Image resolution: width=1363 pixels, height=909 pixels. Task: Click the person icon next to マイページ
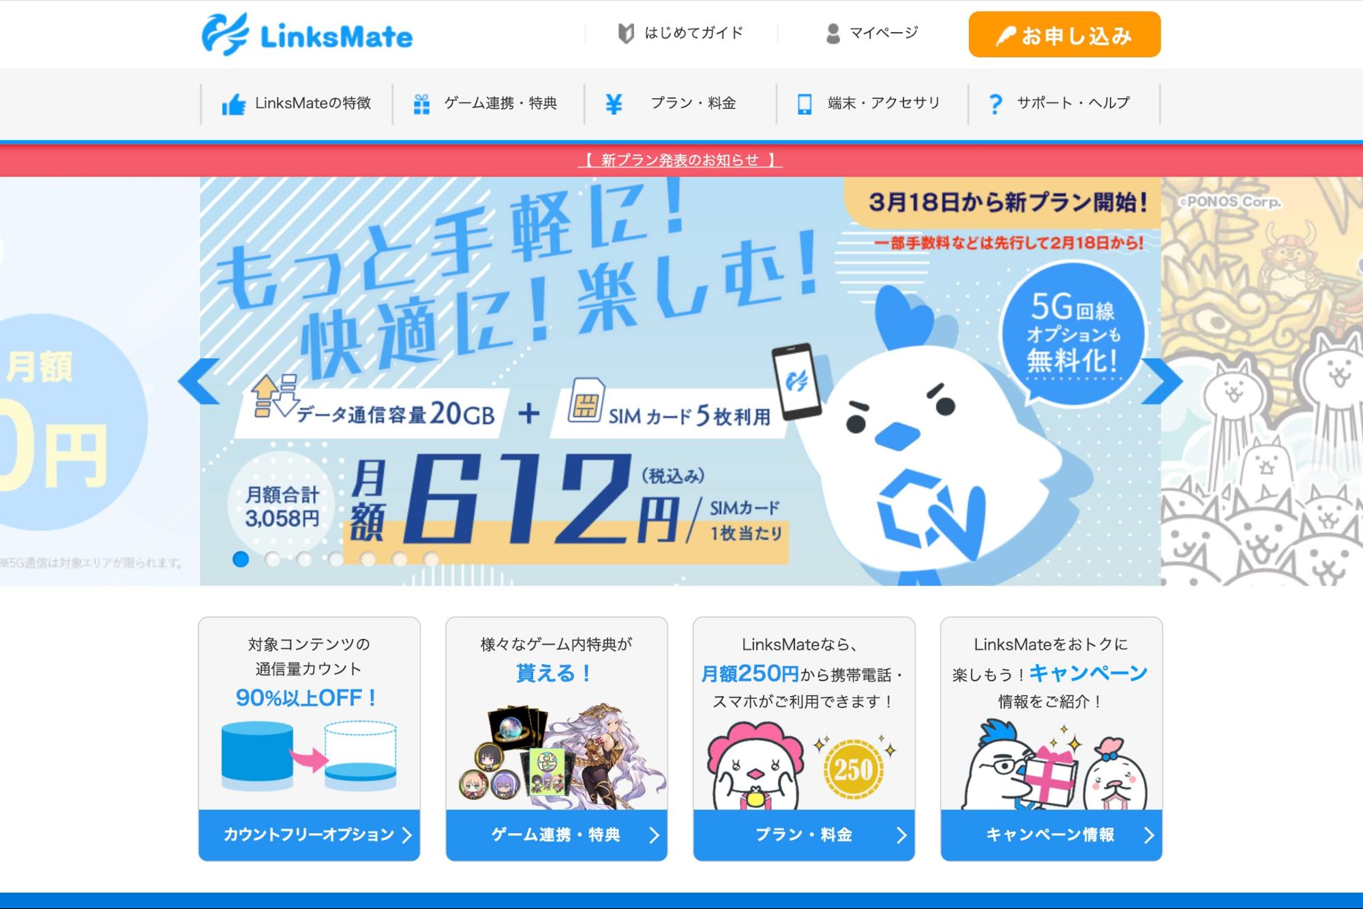[x=833, y=33]
